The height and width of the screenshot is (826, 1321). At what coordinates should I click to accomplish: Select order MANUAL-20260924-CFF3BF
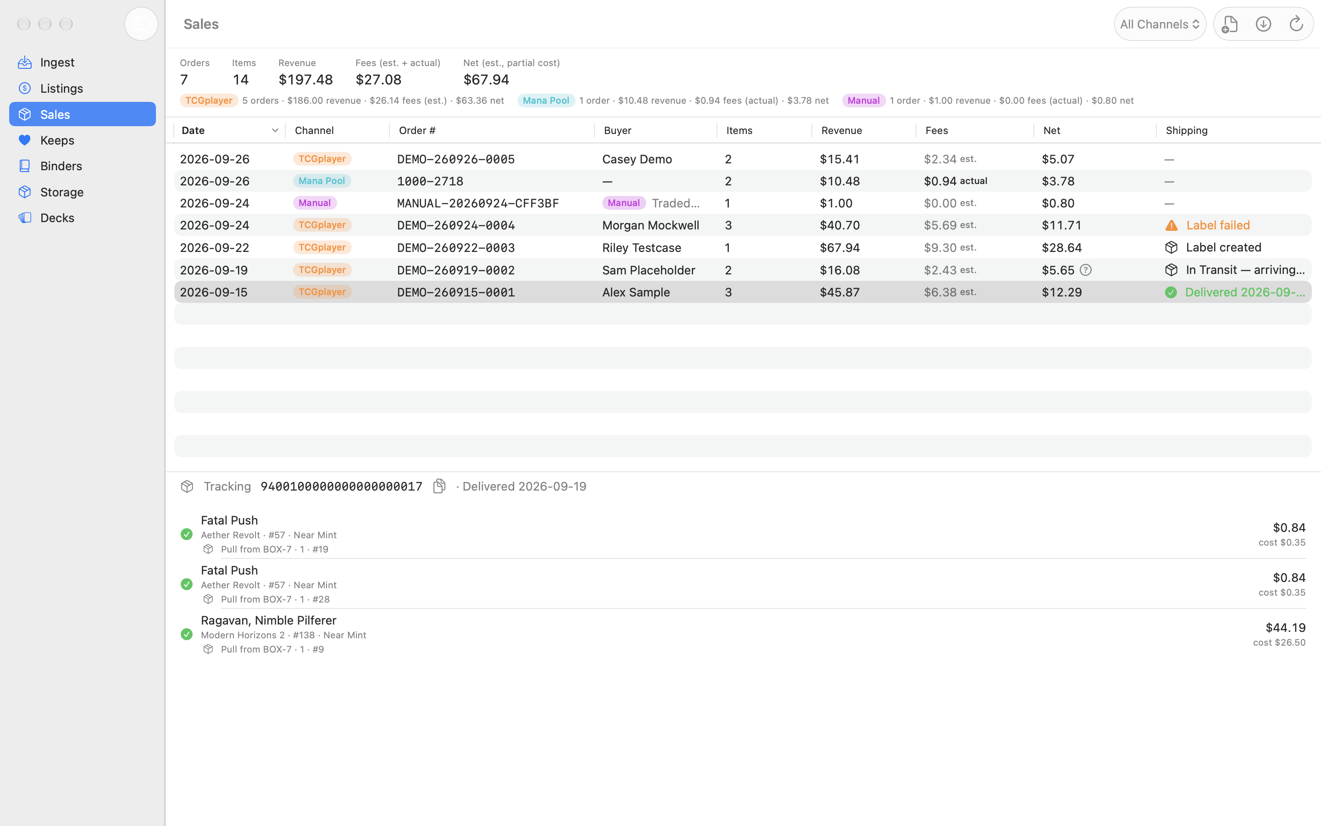(743, 203)
